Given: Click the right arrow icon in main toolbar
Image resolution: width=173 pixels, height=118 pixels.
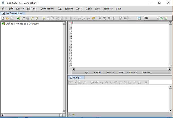Looking at the screenshot, I should pos(100,18).
